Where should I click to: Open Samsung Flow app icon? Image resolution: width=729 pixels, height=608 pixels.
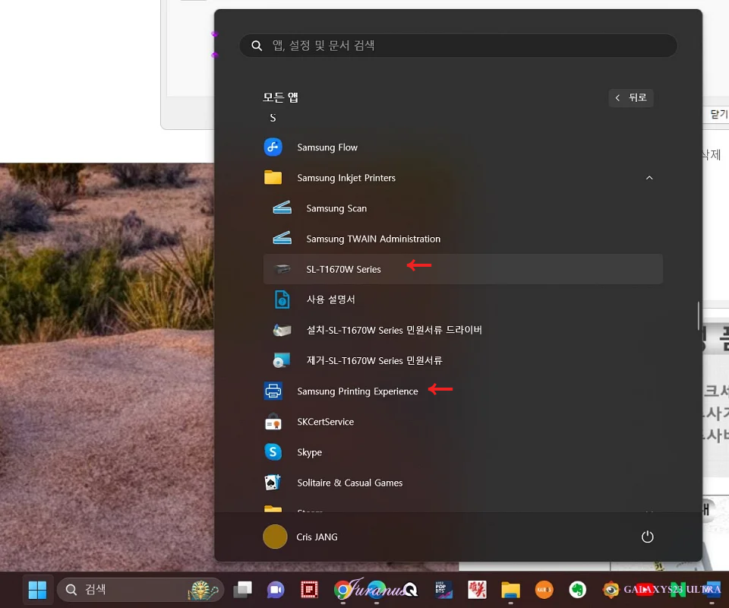tap(273, 147)
